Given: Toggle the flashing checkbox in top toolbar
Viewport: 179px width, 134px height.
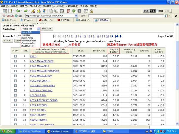Looking at the screenshot, I should 157,11.
